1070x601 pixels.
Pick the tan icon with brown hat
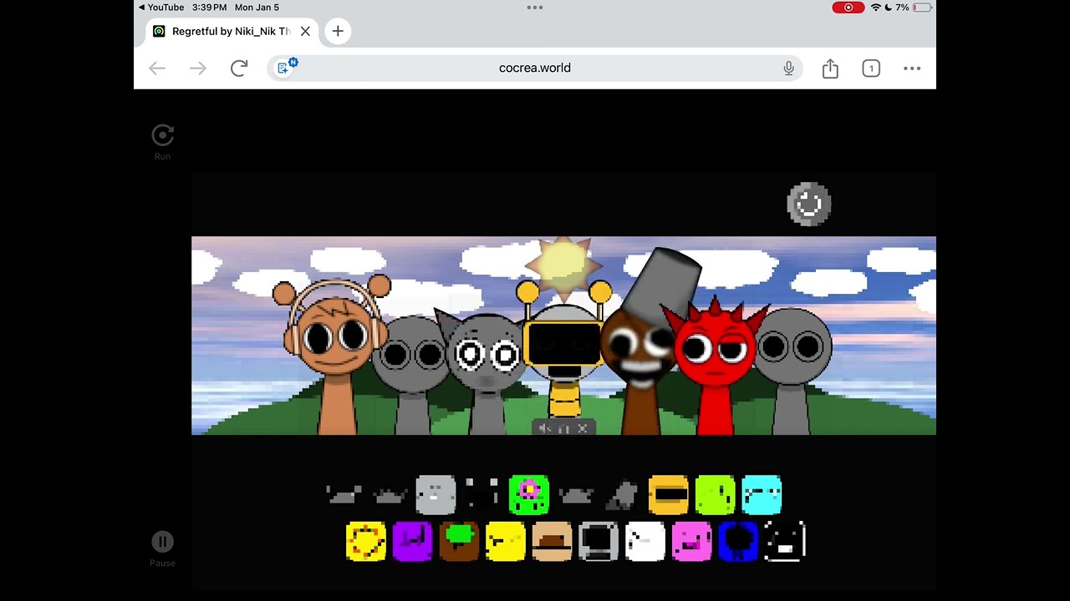553,542
